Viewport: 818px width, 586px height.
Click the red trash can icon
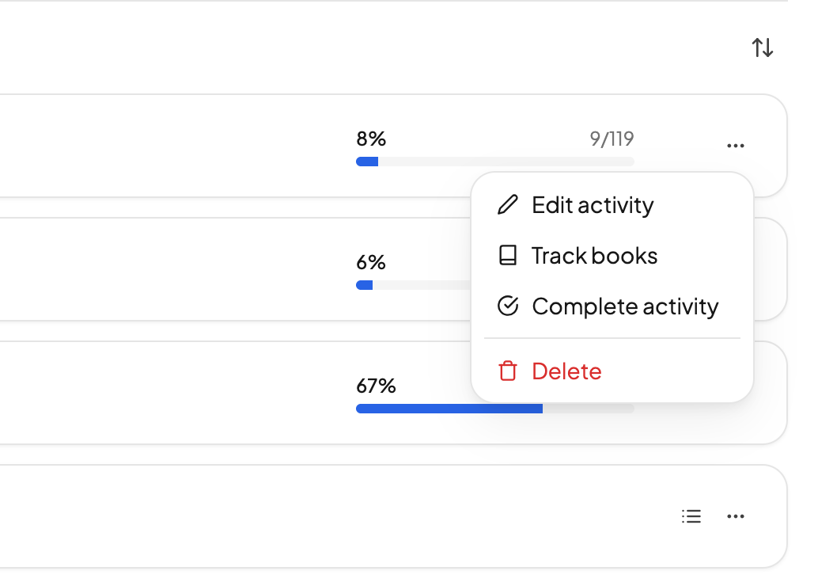click(508, 371)
